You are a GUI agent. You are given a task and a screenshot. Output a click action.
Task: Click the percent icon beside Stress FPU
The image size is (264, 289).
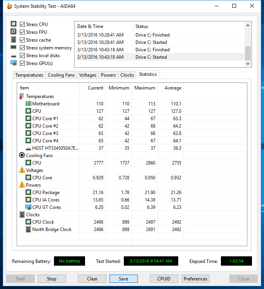coord(14,32)
